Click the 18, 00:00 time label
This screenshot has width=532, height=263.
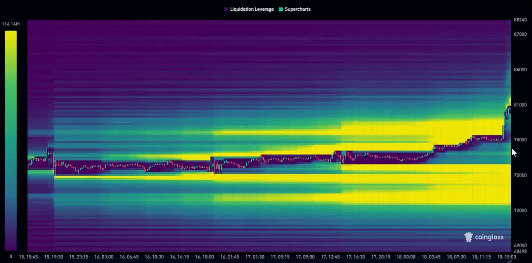[x=406, y=257]
